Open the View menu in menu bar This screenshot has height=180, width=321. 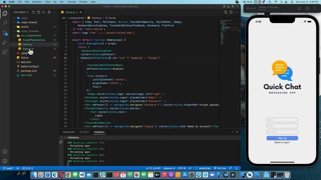pos(48,2)
